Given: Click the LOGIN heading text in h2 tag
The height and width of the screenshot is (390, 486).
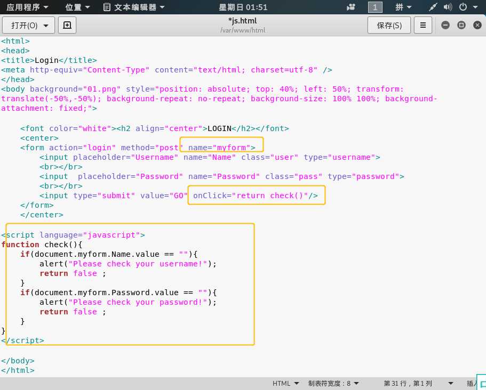Looking at the screenshot, I should click(x=219, y=128).
